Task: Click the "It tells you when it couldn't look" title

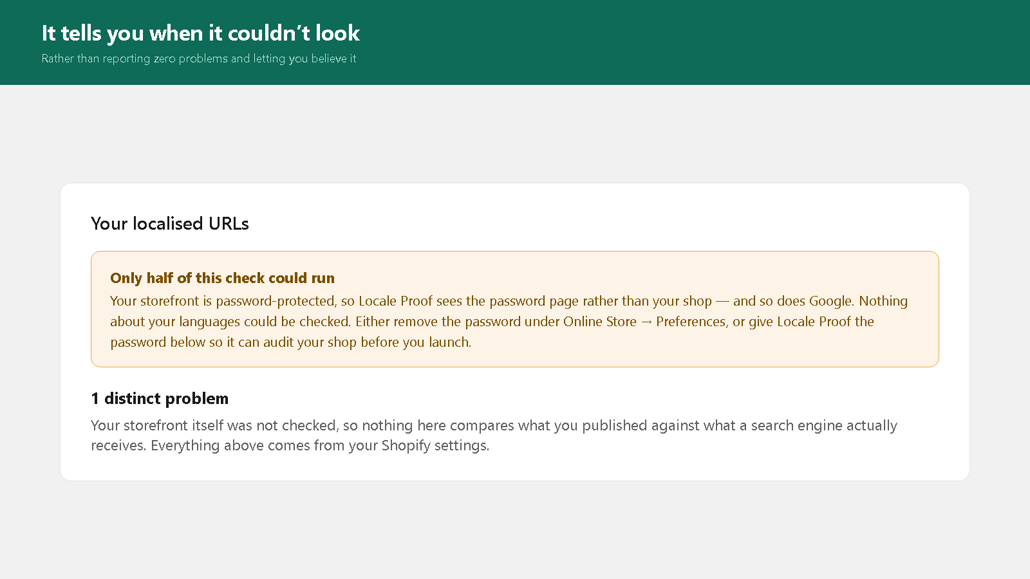Action: (x=200, y=33)
